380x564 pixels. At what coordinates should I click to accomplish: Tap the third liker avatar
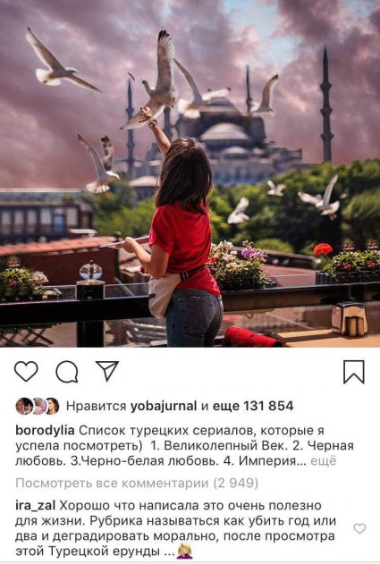point(52,407)
